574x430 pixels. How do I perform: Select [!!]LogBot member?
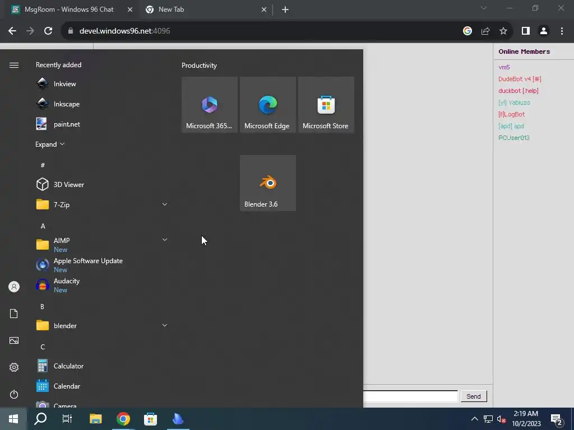(511, 114)
